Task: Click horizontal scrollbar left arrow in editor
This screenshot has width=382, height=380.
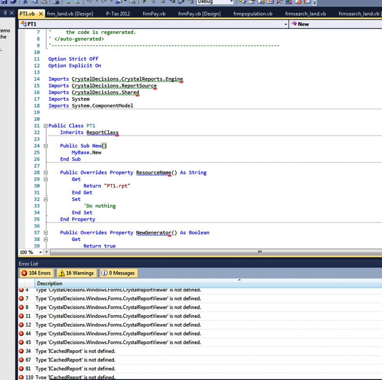Action: (46, 252)
